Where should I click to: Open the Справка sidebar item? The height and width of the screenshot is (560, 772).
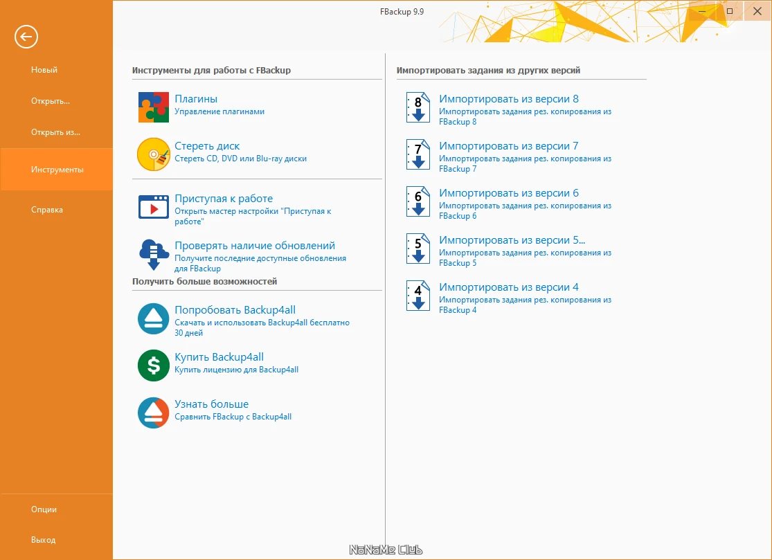[x=47, y=210]
